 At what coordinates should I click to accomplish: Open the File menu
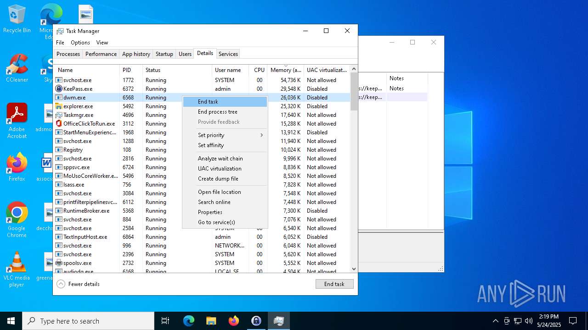[60, 43]
